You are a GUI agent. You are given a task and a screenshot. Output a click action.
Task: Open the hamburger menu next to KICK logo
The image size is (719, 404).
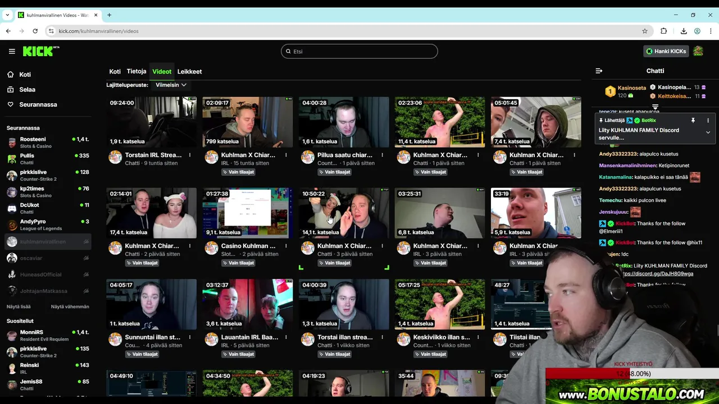(x=12, y=51)
